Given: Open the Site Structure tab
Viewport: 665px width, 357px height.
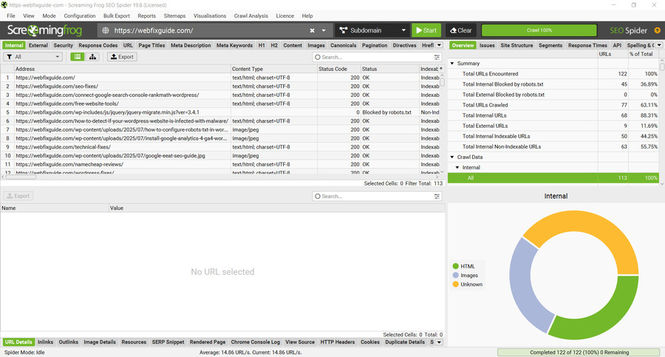Looking at the screenshot, I should [516, 45].
